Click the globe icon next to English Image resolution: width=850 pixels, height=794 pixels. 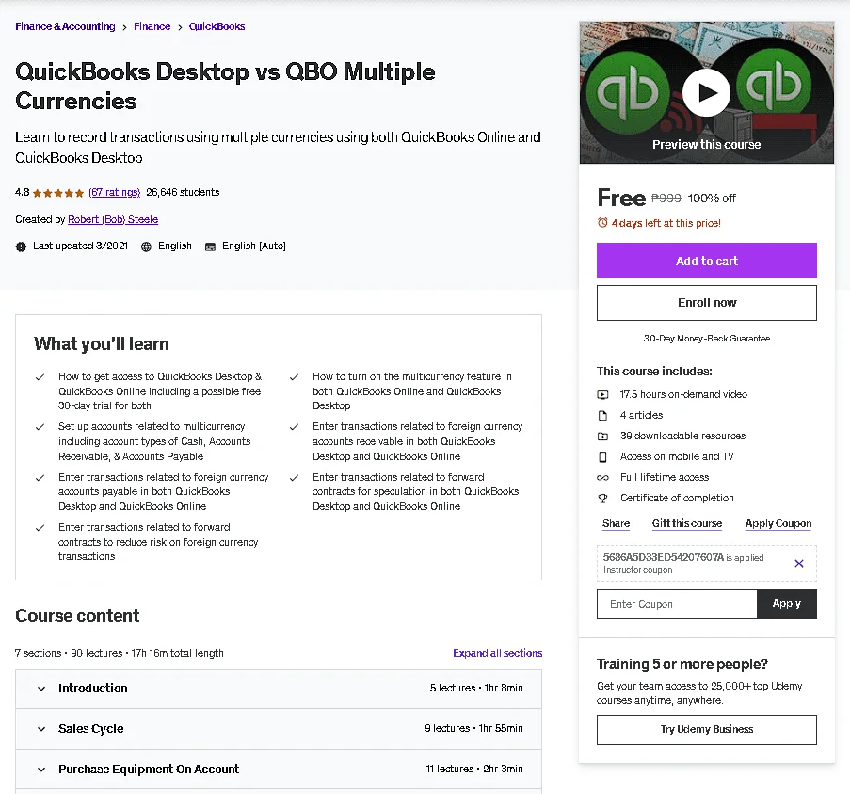(146, 246)
